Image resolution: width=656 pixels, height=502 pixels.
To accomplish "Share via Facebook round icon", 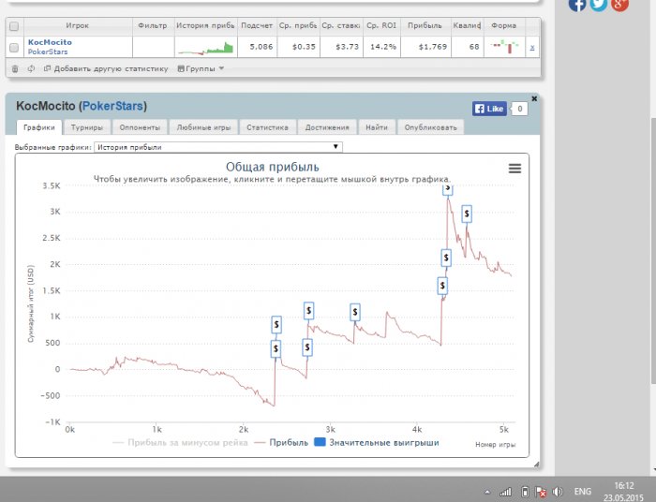I will [x=577, y=5].
